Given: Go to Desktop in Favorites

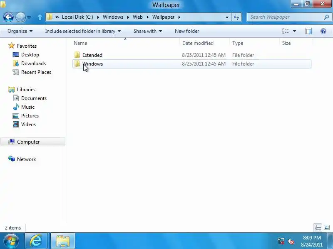Looking at the screenshot, I should pos(30,55).
